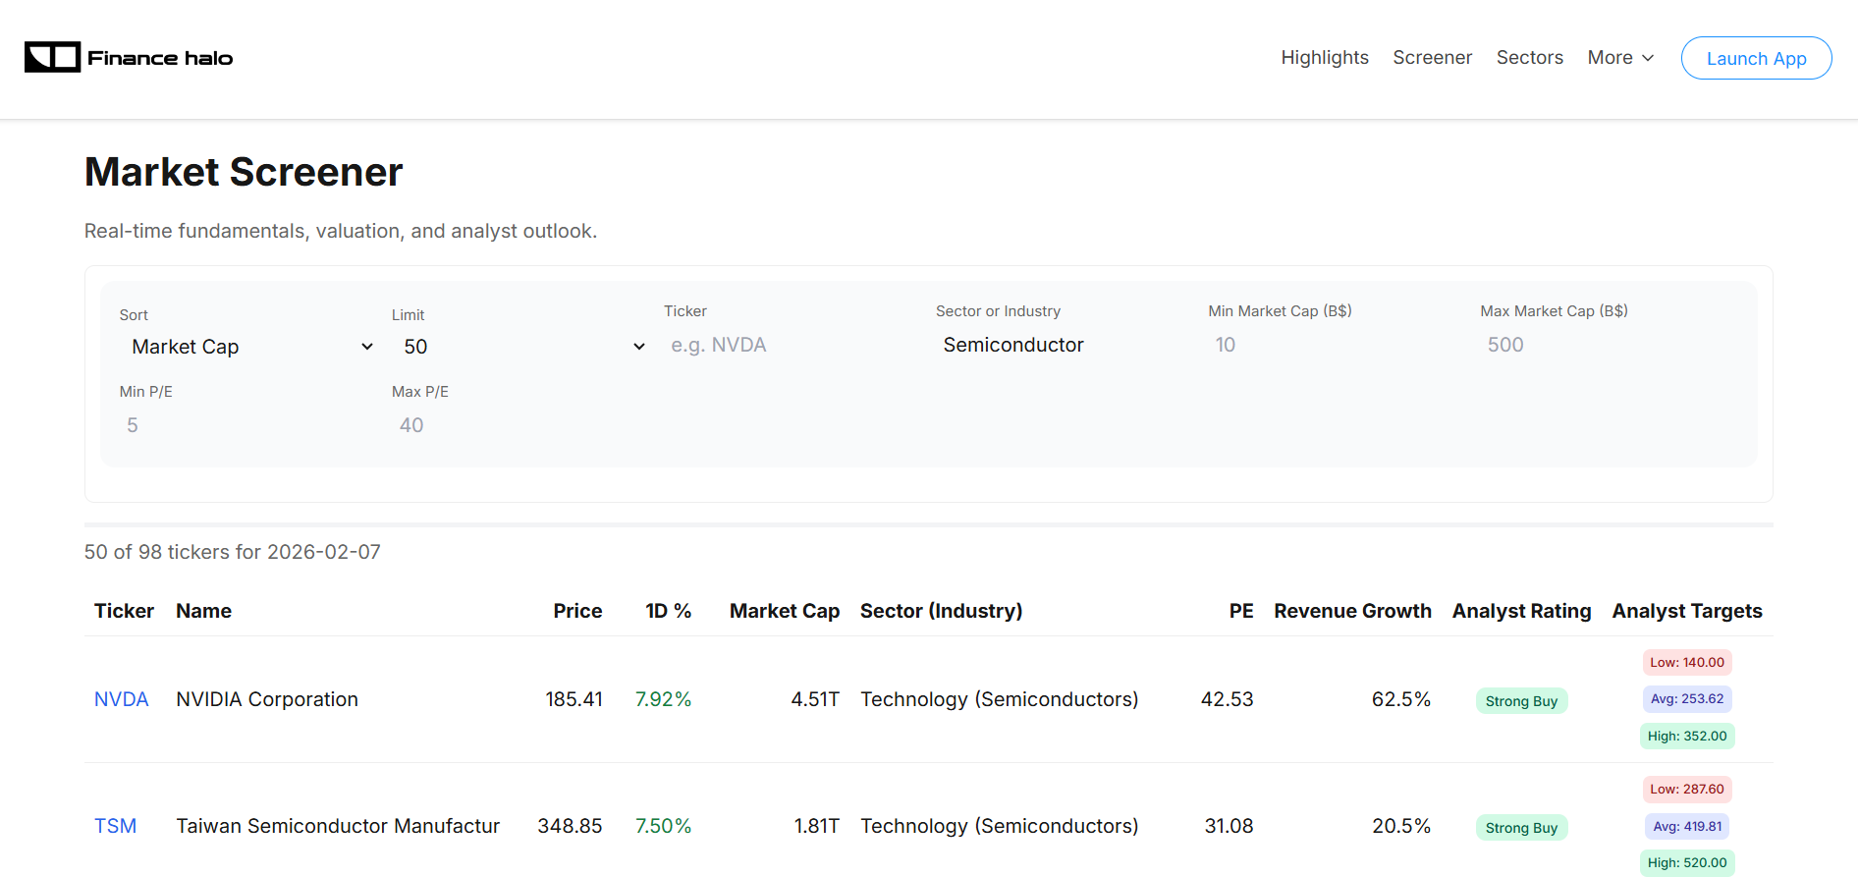The image size is (1858, 877).
Task: Open the Sectors page
Action: click(x=1529, y=58)
